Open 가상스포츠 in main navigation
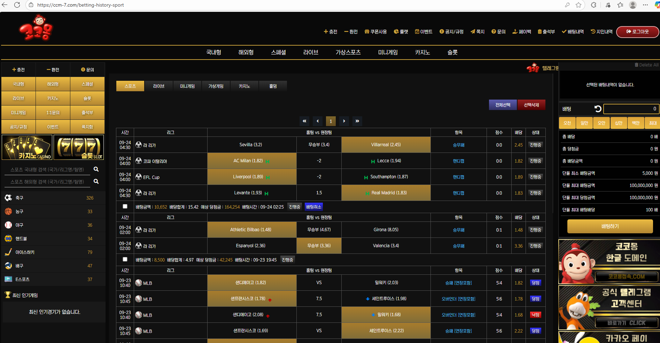This screenshot has height=343, width=660. pos(348,52)
